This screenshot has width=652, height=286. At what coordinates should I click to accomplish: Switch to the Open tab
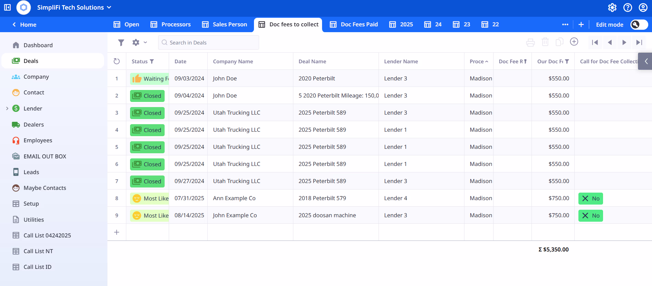[126, 24]
